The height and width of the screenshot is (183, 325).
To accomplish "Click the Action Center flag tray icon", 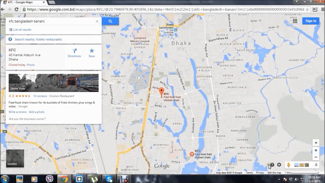I will (x=285, y=179).
